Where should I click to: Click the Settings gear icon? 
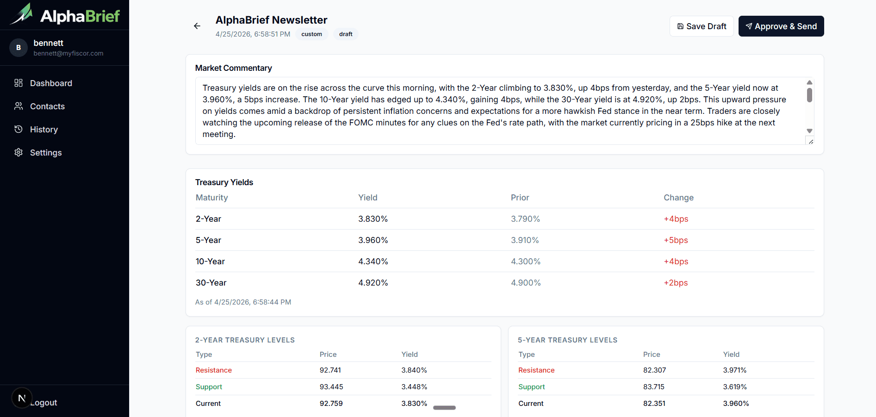[x=19, y=152]
